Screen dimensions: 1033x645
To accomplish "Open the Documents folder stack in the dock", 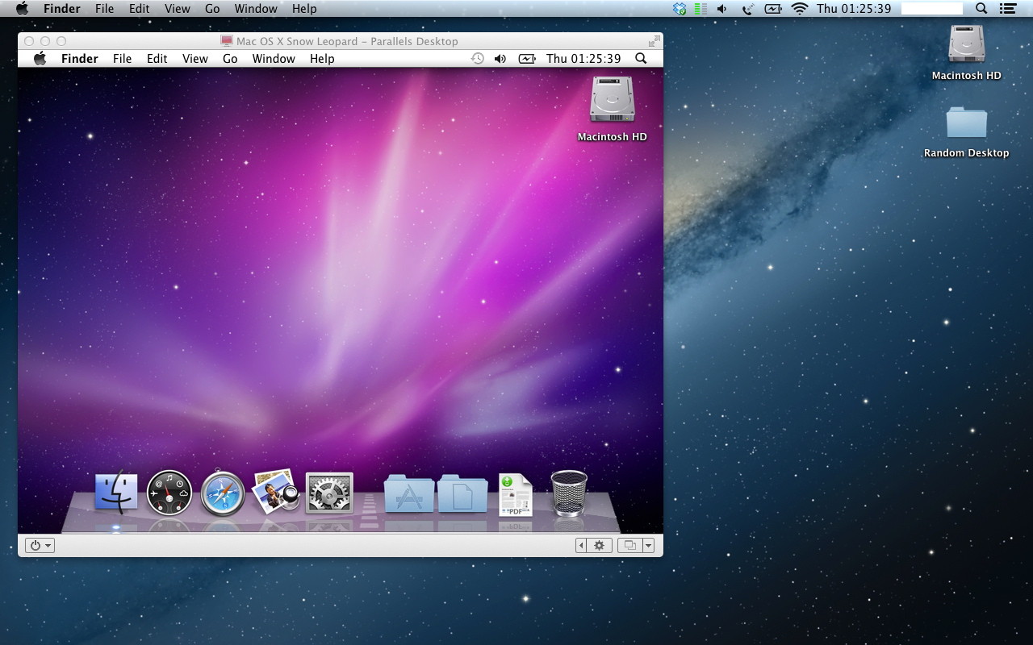I will pyautogui.click(x=462, y=494).
